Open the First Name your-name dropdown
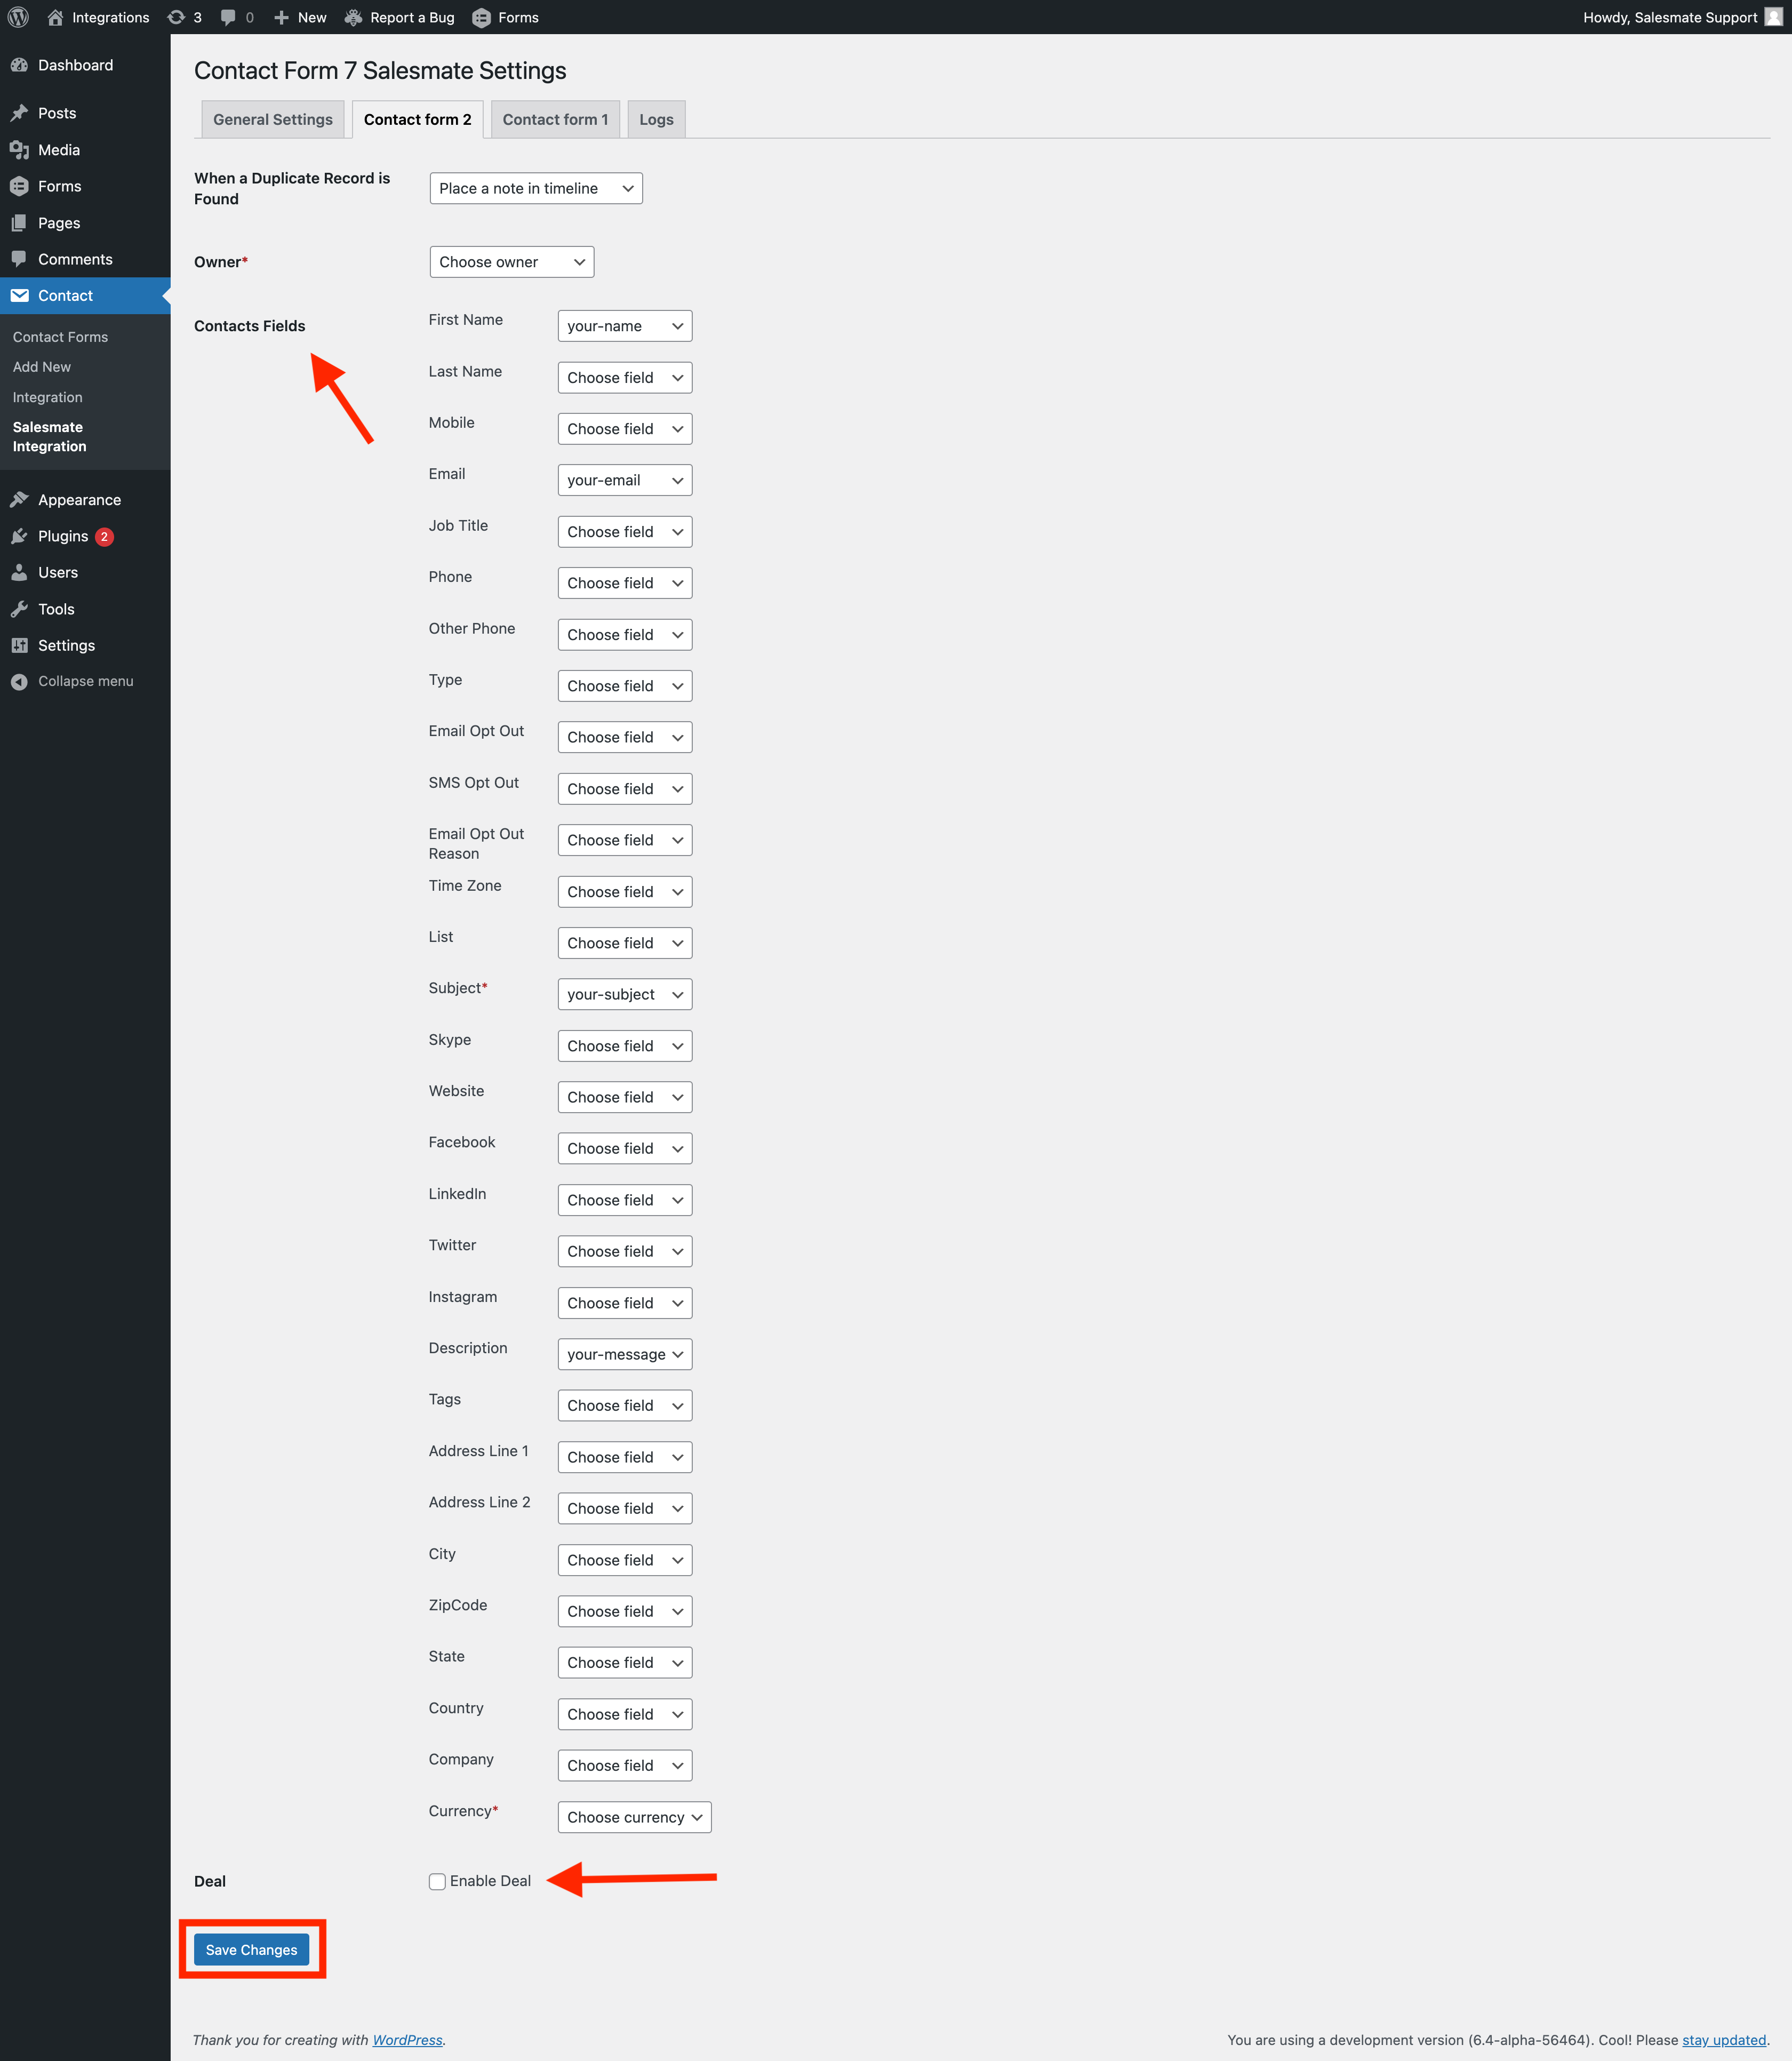This screenshot has width=1792, height=2061. click(x=625, y=326)
